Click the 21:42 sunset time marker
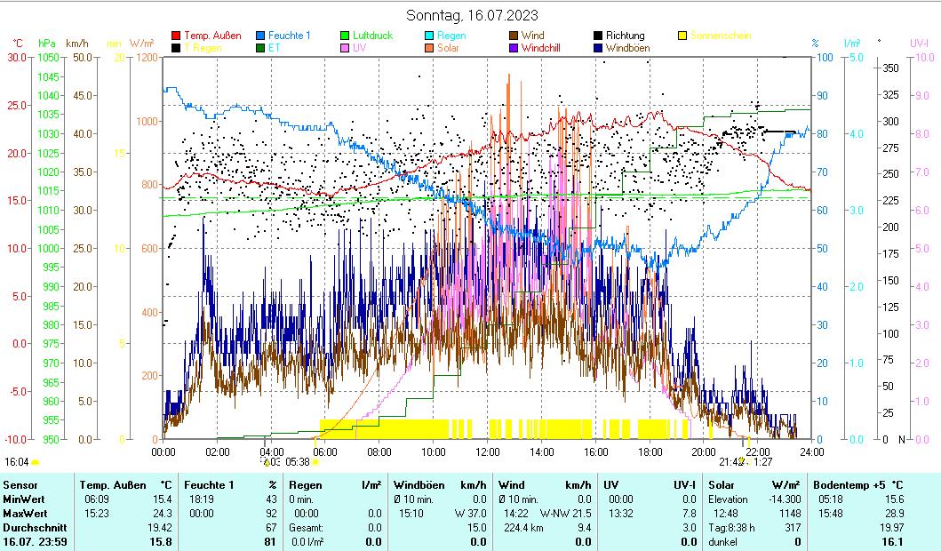This screenshot has width=941, height=551. click(x=730, y=462)
